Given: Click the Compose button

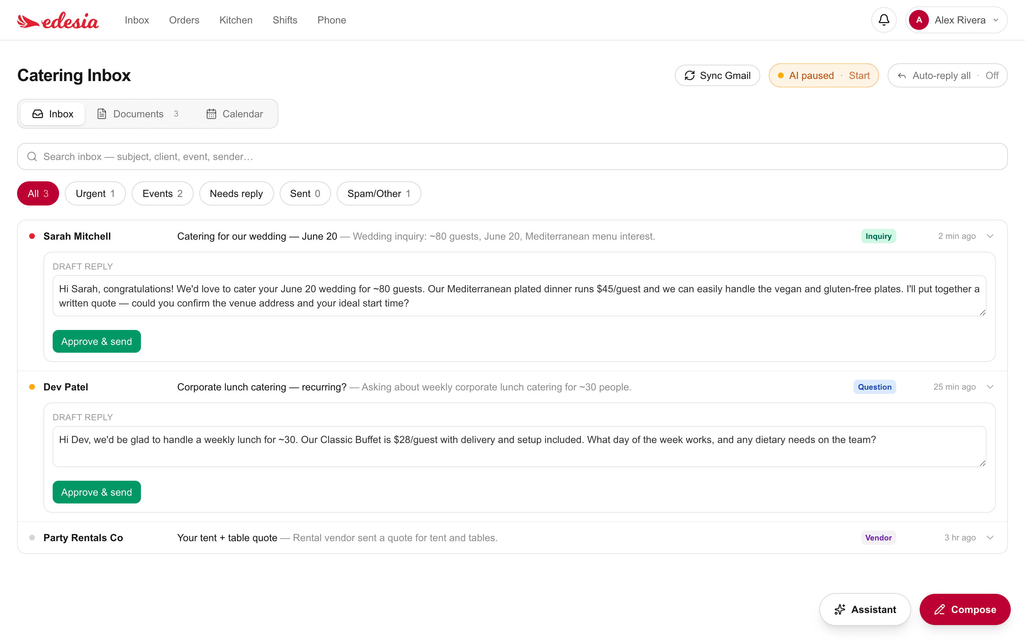Looking at the screenshot, I should [x=965, y=609].
